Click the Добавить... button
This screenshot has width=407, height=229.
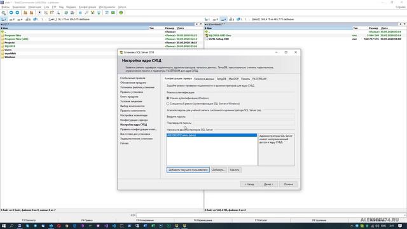tap(219, 170)
